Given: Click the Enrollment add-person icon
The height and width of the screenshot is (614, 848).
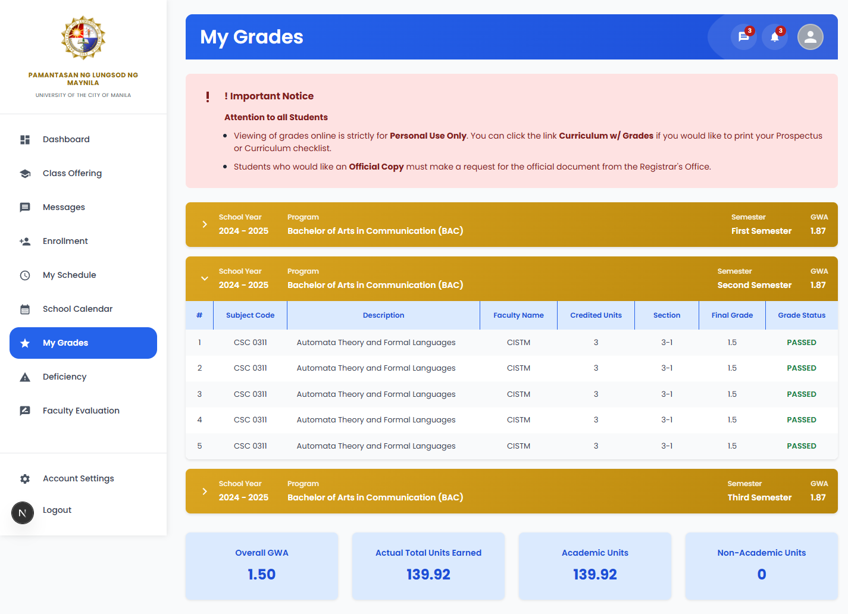Looking at the screenshot, I should (x=25, y=241).
